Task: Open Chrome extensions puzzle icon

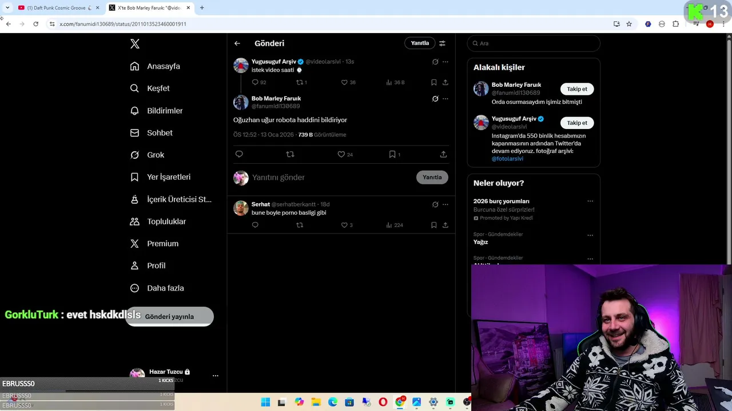Action: click(x=676, y=24)
